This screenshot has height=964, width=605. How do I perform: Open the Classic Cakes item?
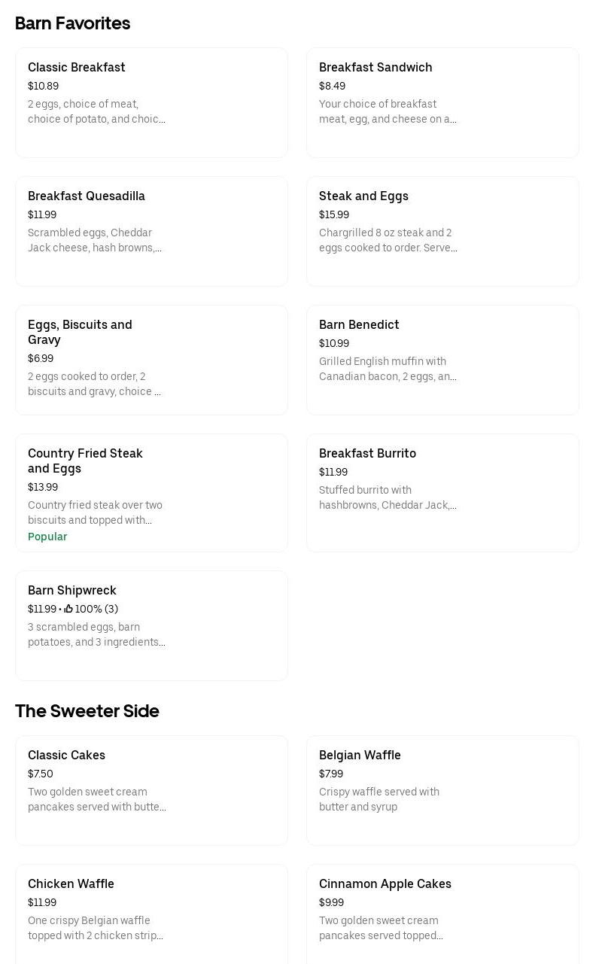pyautogui.click(x=150, y=790)
